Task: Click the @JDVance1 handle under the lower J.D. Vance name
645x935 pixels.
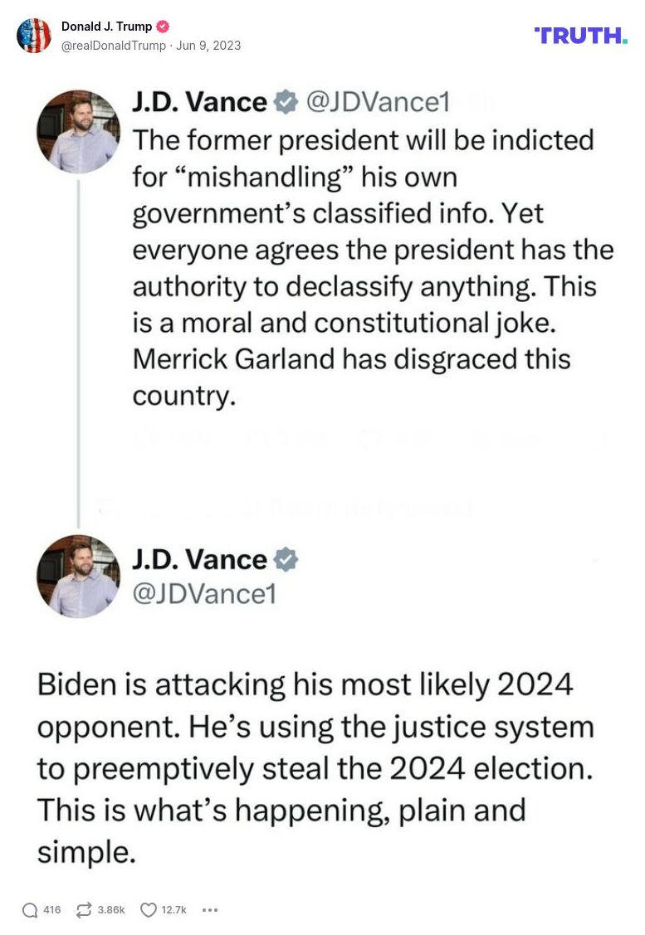Action: [x=204, y=594]
